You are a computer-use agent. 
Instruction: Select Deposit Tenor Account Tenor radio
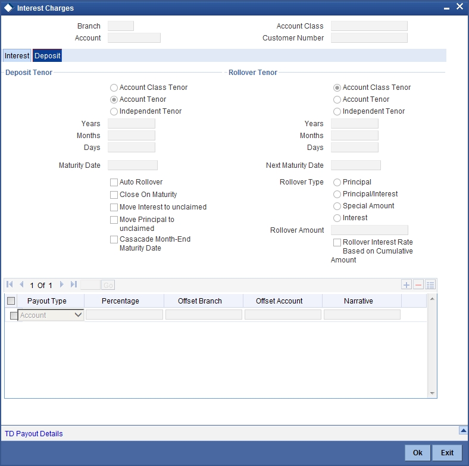[114, 99]
